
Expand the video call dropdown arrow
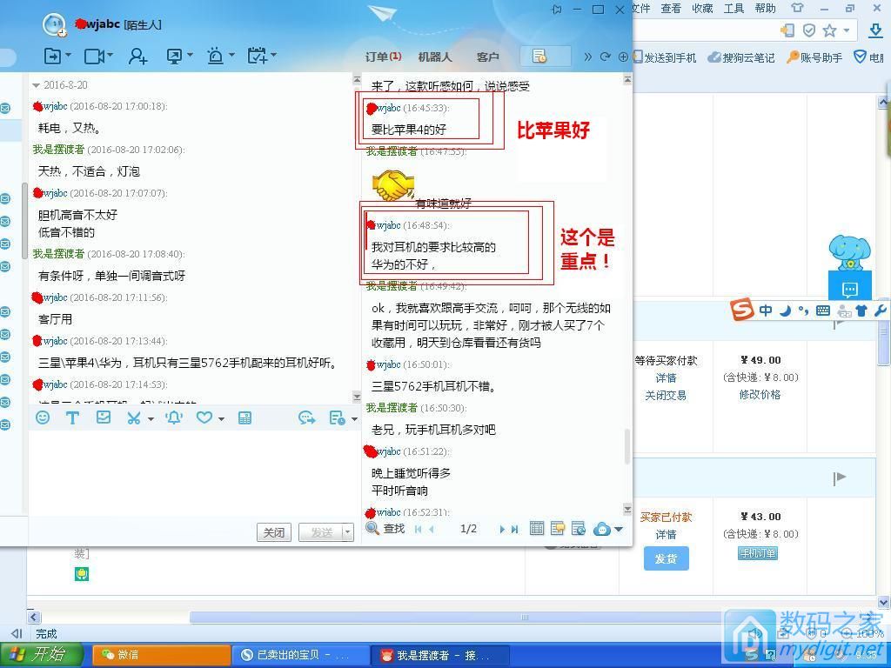click(x=110, y=56)
